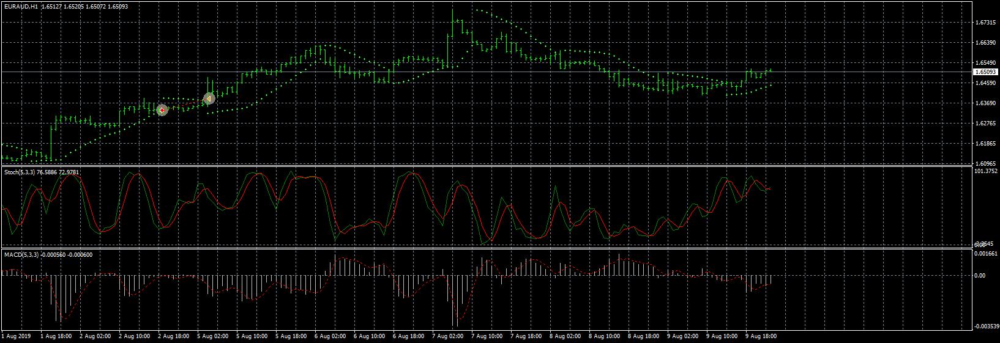
Task: Click time label 8 Aug 02:00
Action: coord(565,336)
